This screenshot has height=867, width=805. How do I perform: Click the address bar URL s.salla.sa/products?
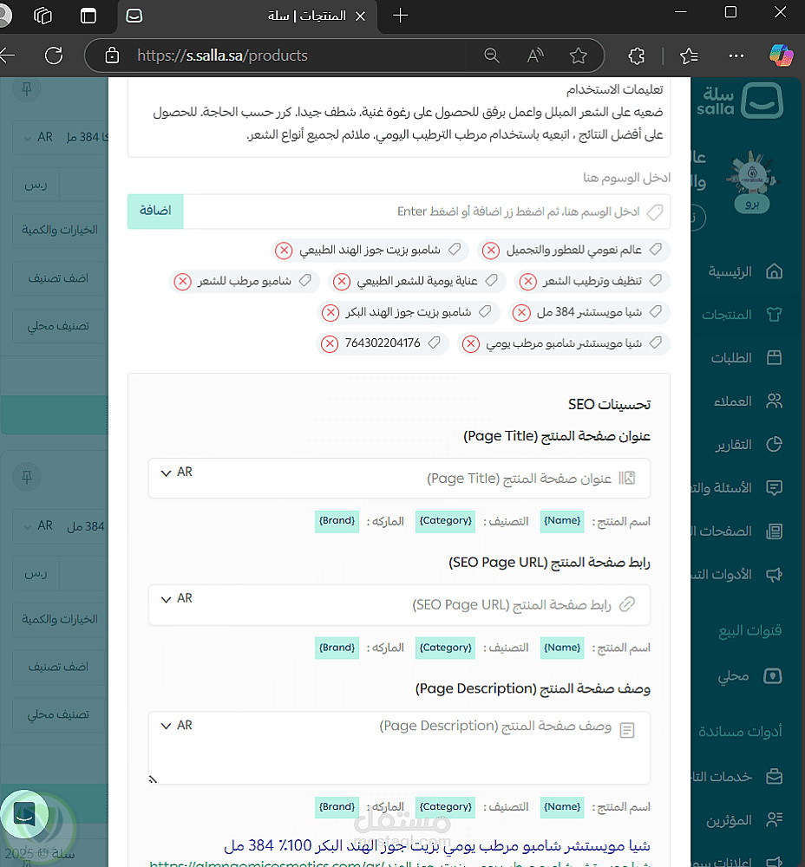pyautogui.click(x=222, y=55)
